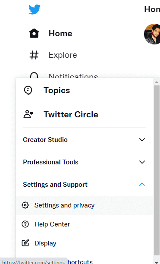Screen dimensions: 160x264
Task: Click the Creator Studio section label
Action: coord(45,140)
